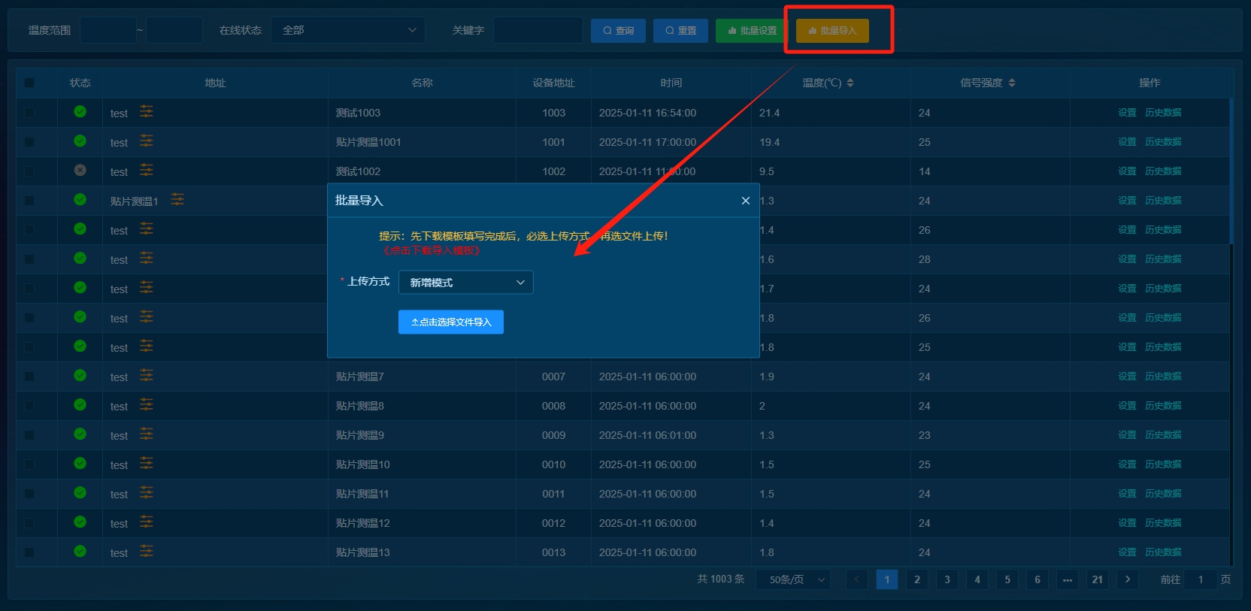Sort by 温度(℃) column sort arrows
The image size is (1251, 611).
(850, 83)
